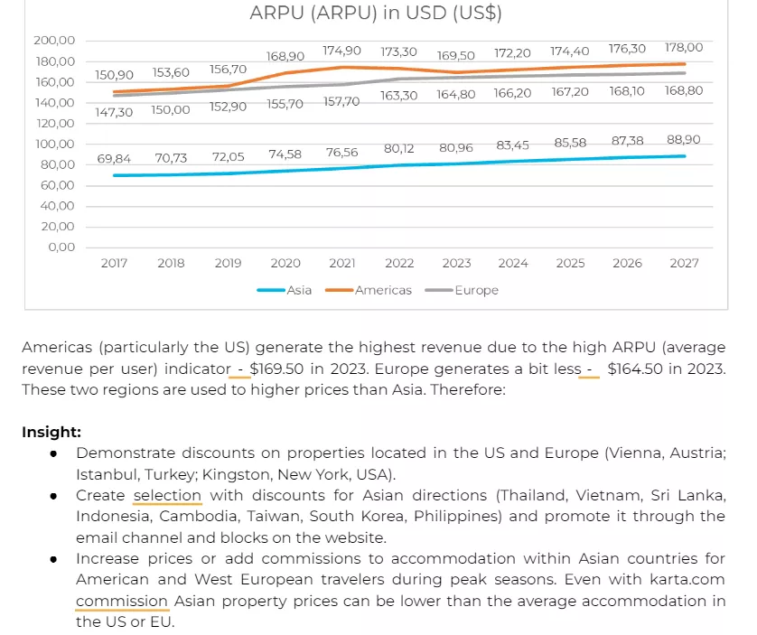Select the 88,90 Asia data label for 2027
Image resolution: width=757 pixels, height=635 pixels.
pos(683,139)
